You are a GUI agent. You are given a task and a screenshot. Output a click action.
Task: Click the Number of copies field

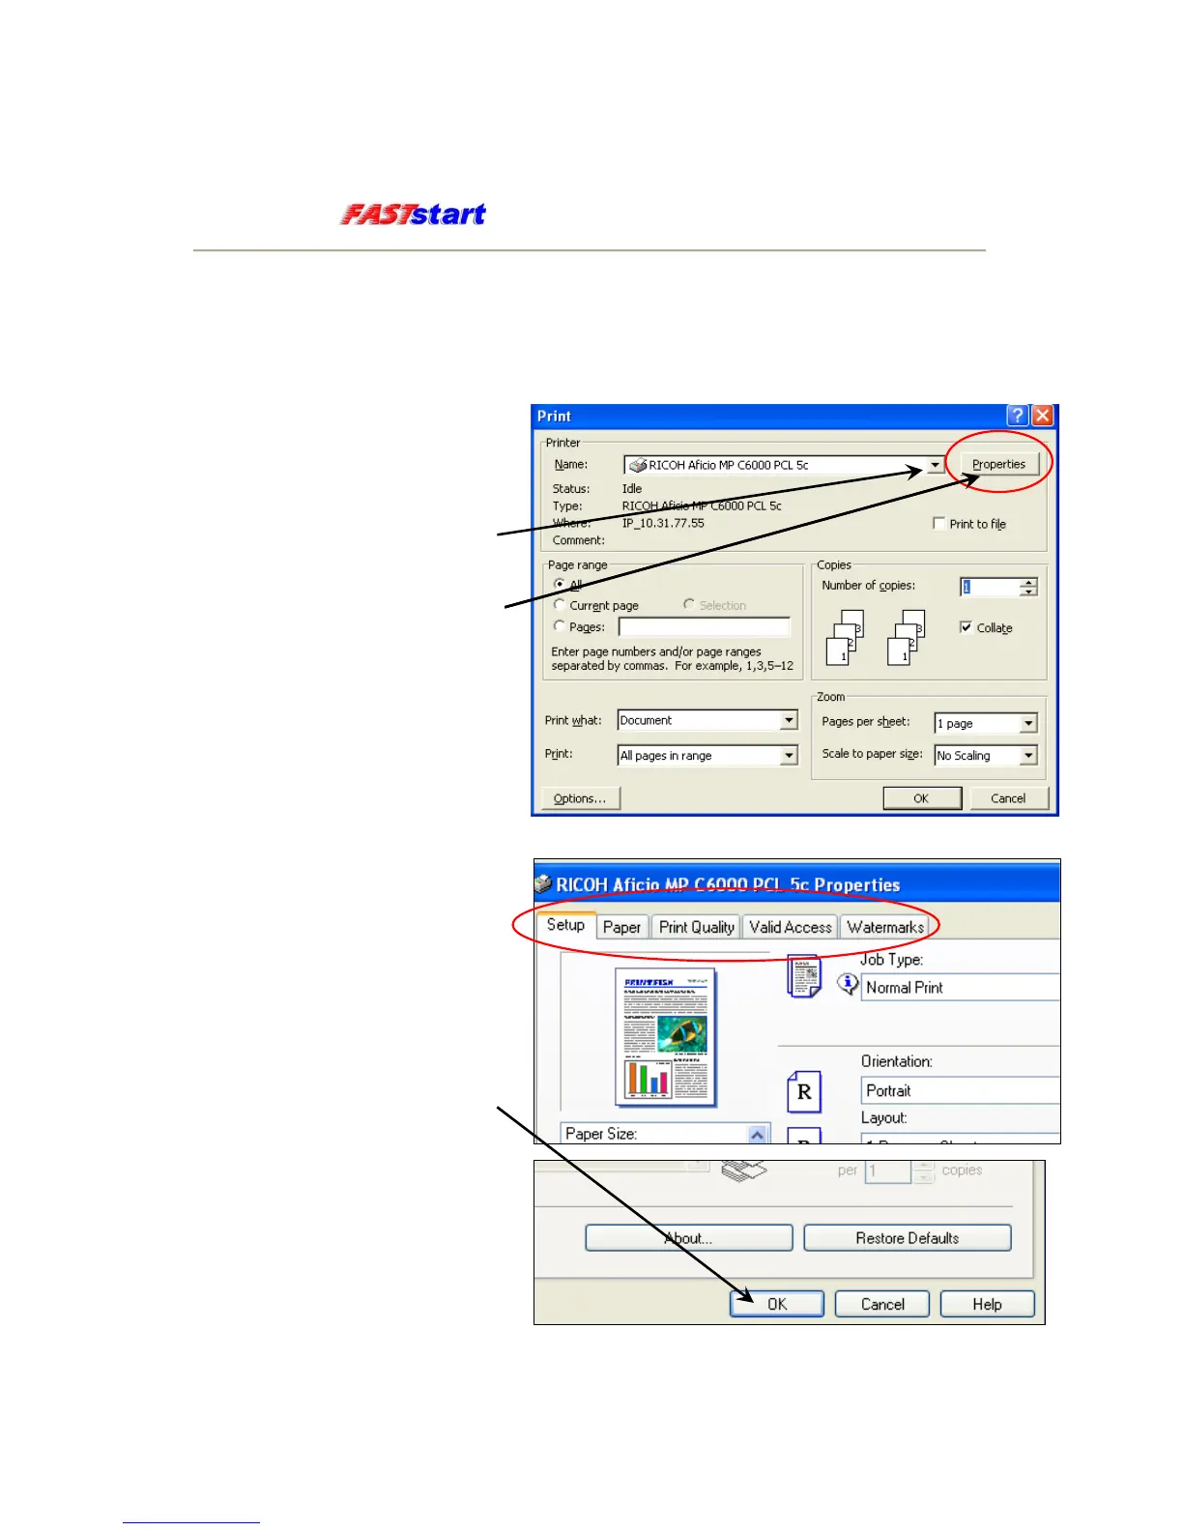(x=990, y=587)
